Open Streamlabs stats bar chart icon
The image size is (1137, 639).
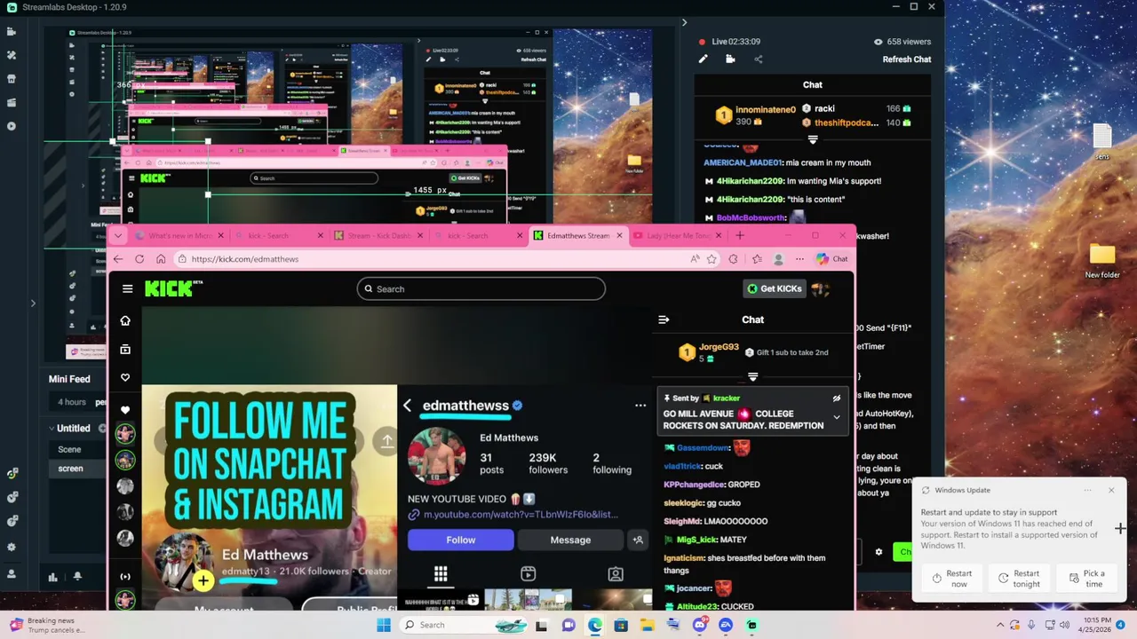pos(52,577)
